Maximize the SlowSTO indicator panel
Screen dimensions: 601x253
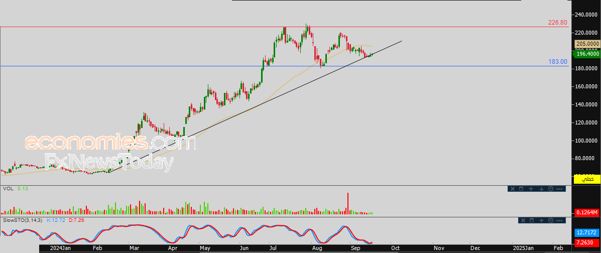coord(531,220)
